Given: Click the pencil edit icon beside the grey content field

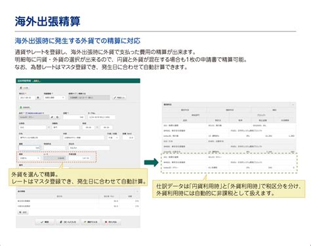Looking at the screenshot, I should pos(52,117).
